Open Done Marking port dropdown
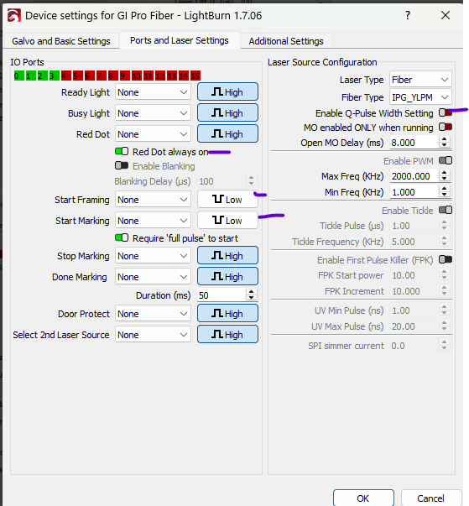Viewport: 469px width, 506px height. click(153, 277)
